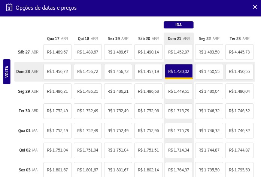Select R$ 1.452,97 fare on Sáb 27 row

[179, 52]
